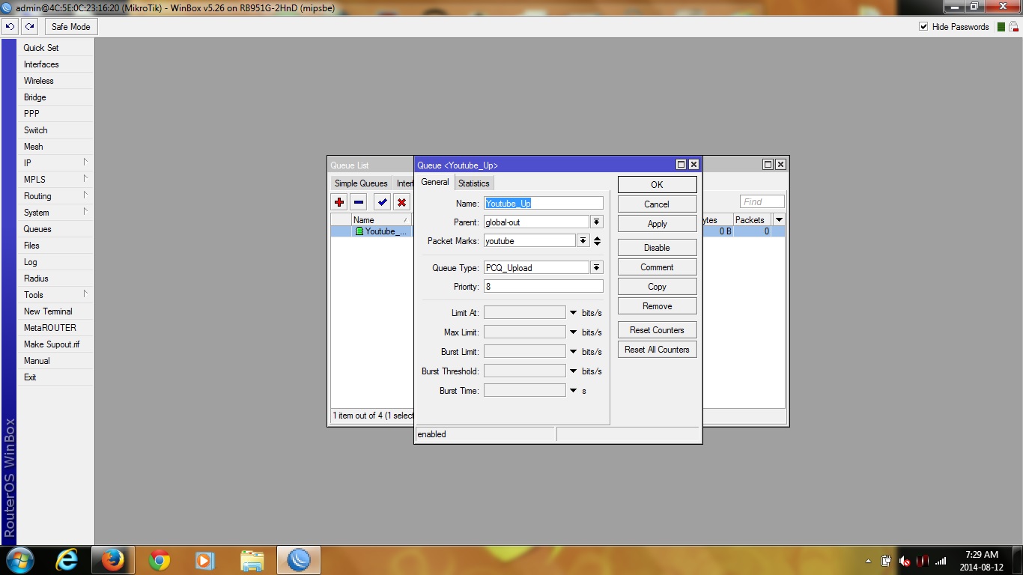
Task: Expand the Limit At field arrow
Action: tap(574, 313)
